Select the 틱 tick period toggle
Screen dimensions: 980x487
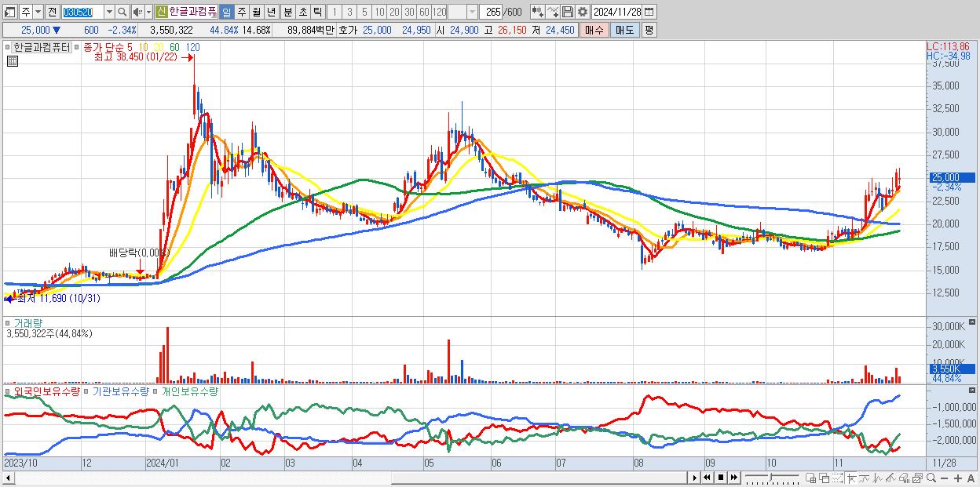(317, 12)
